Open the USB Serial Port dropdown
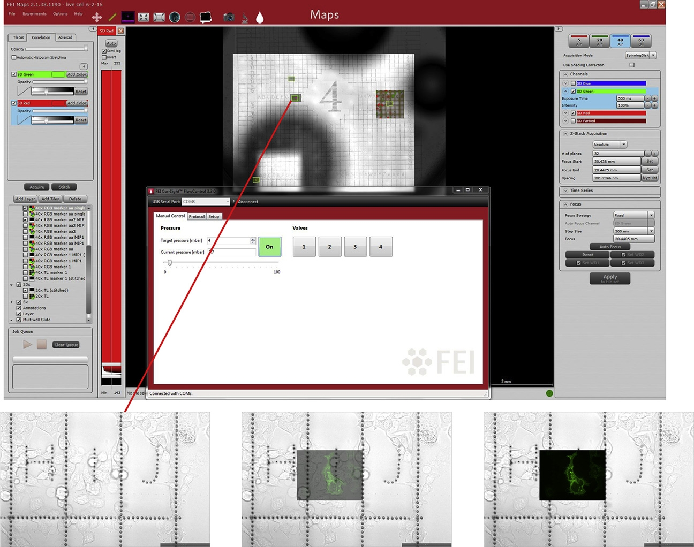 click(206, 202)
